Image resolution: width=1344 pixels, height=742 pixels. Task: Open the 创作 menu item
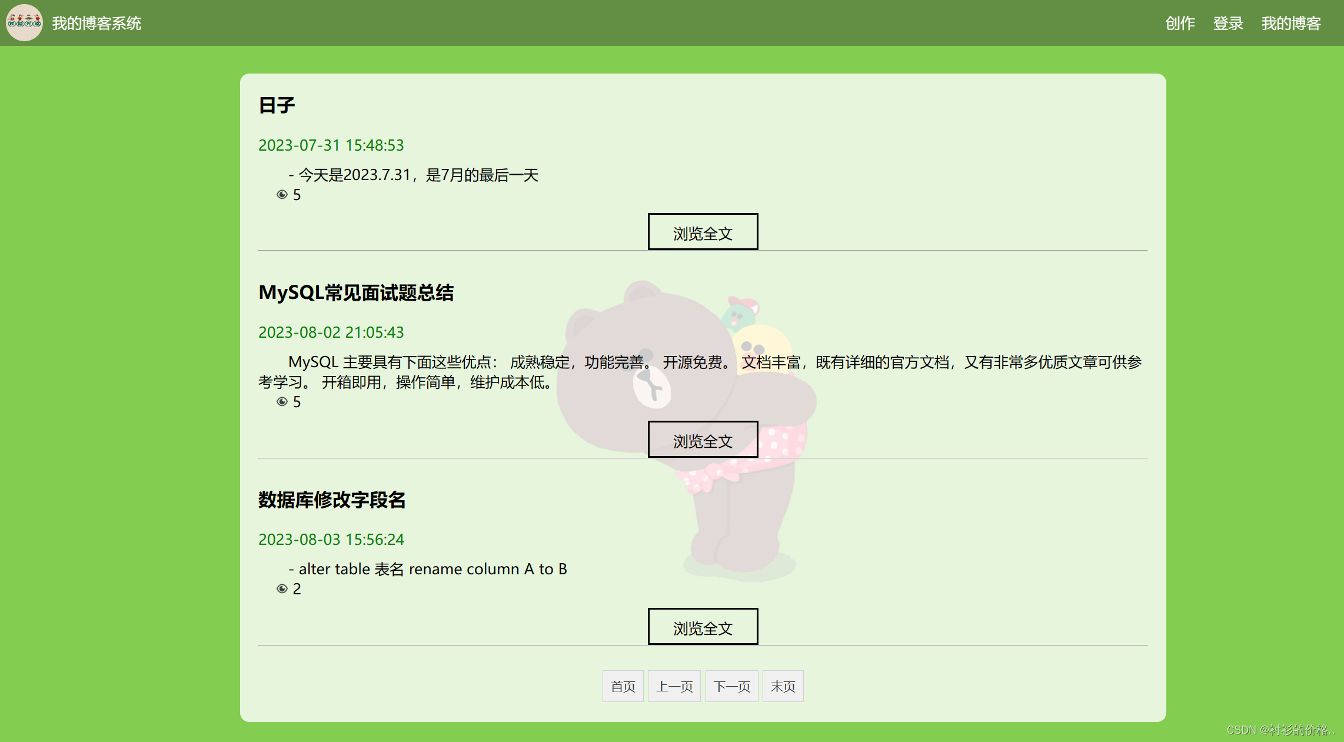[x=1180, y=24]
